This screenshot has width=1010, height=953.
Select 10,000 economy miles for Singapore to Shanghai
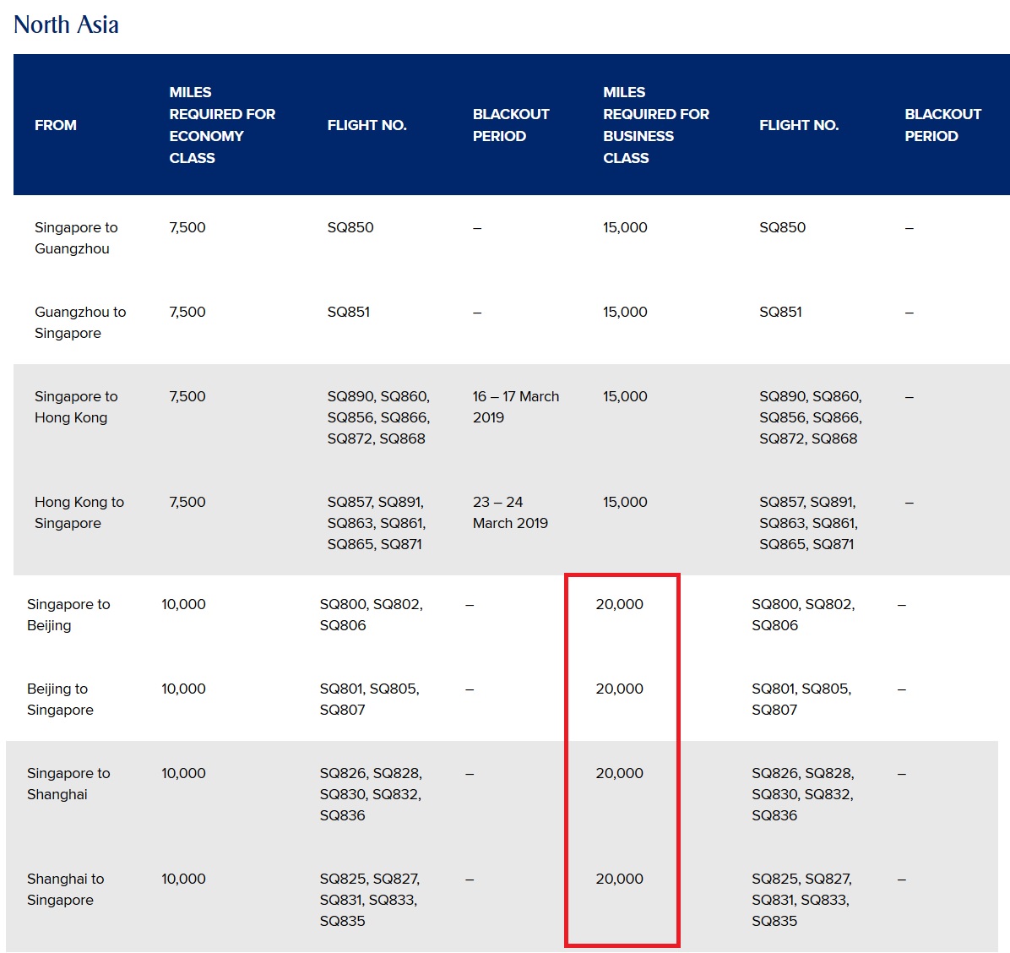[183, 774]
